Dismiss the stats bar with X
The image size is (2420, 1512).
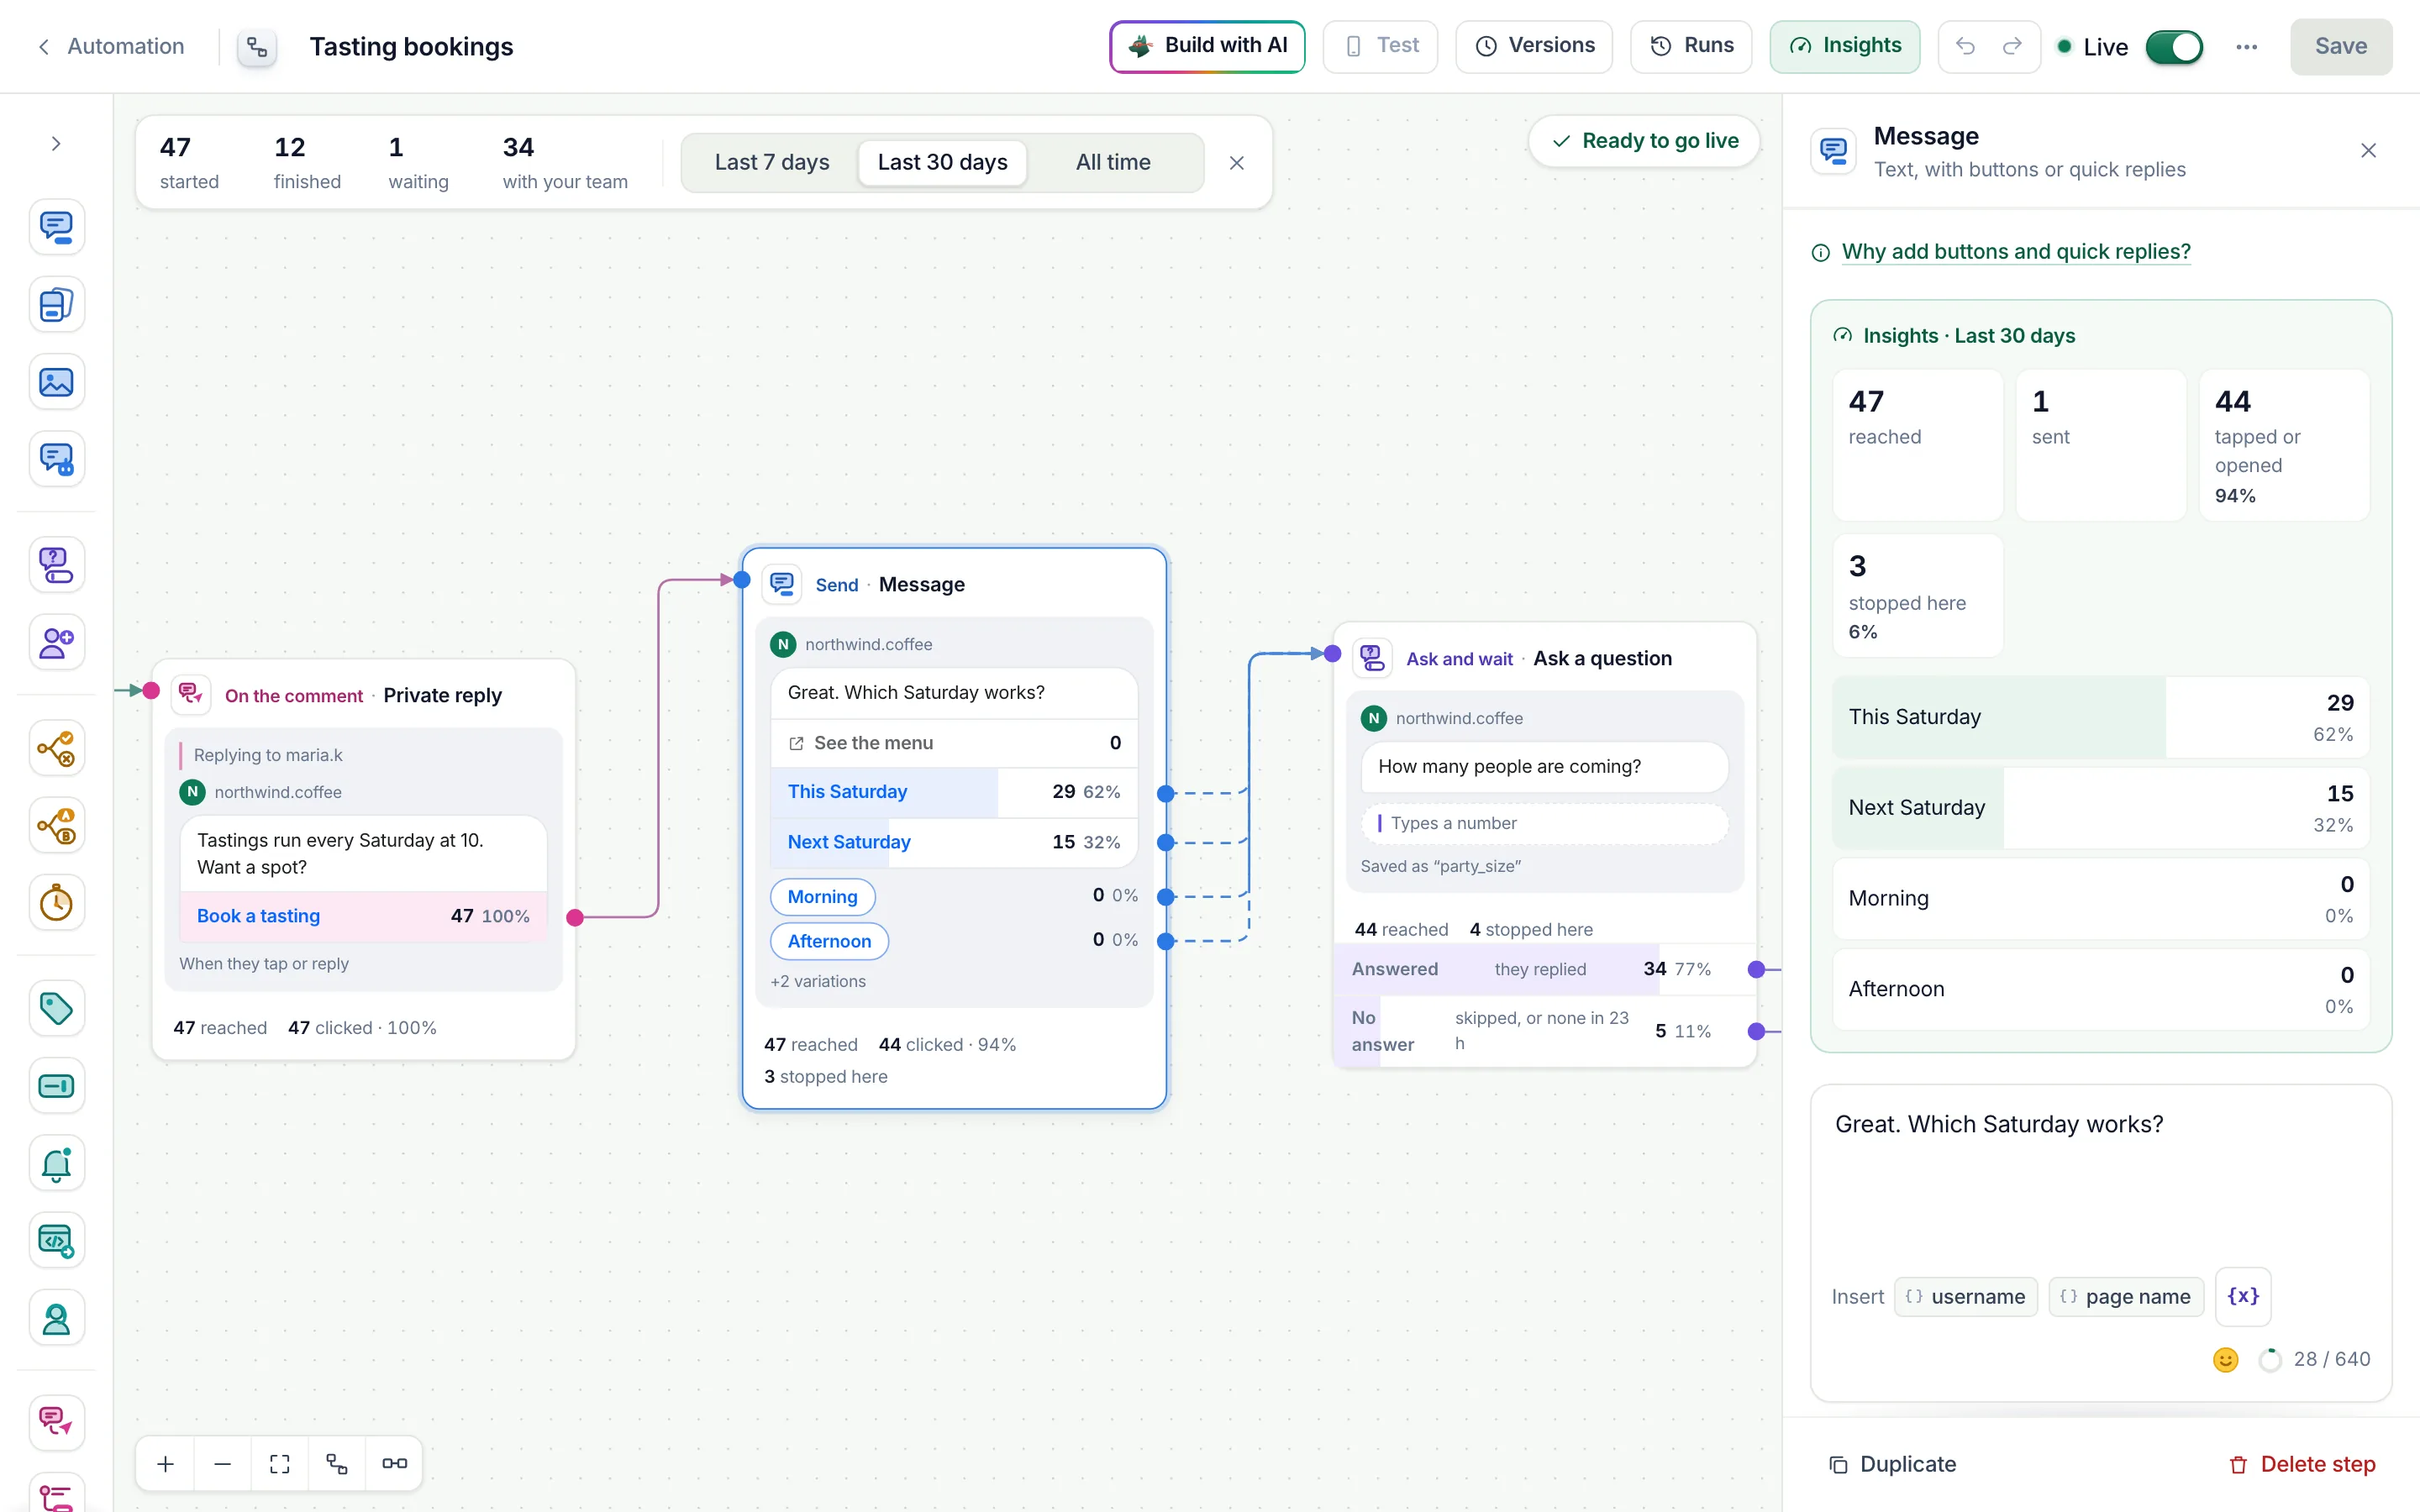click(x=1236, y=163)
